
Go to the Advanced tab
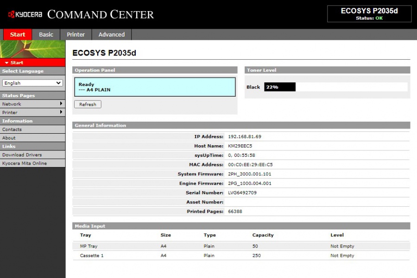point(112,34)
